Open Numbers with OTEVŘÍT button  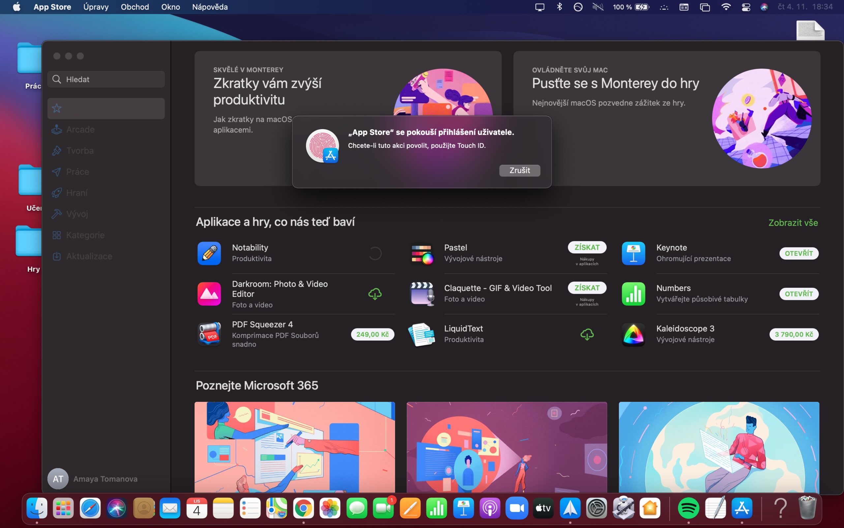pos(799,294)
